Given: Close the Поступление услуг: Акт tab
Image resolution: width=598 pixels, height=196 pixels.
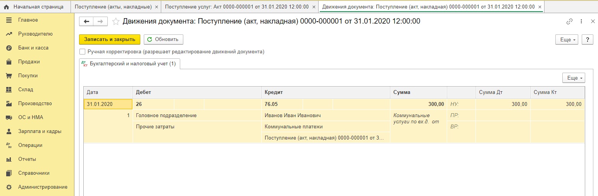Looking at the screenshot, I should tap(314, 7).
